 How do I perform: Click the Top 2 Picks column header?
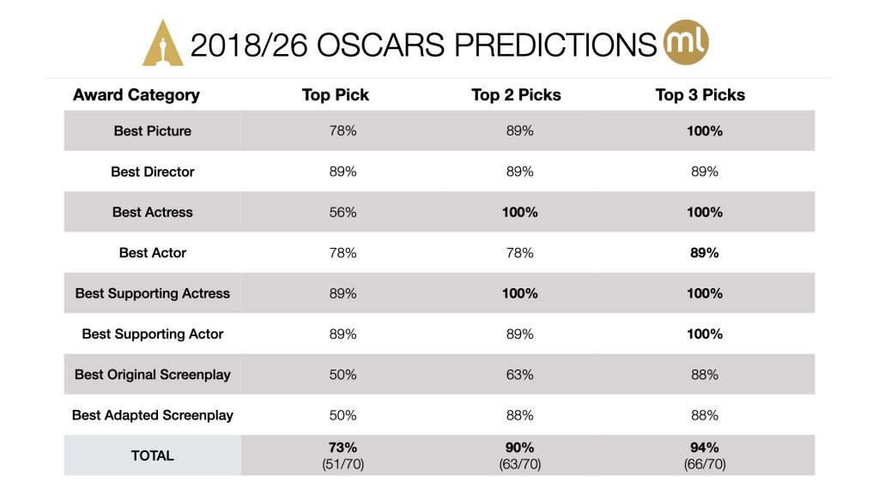click(x=516, y=95)
